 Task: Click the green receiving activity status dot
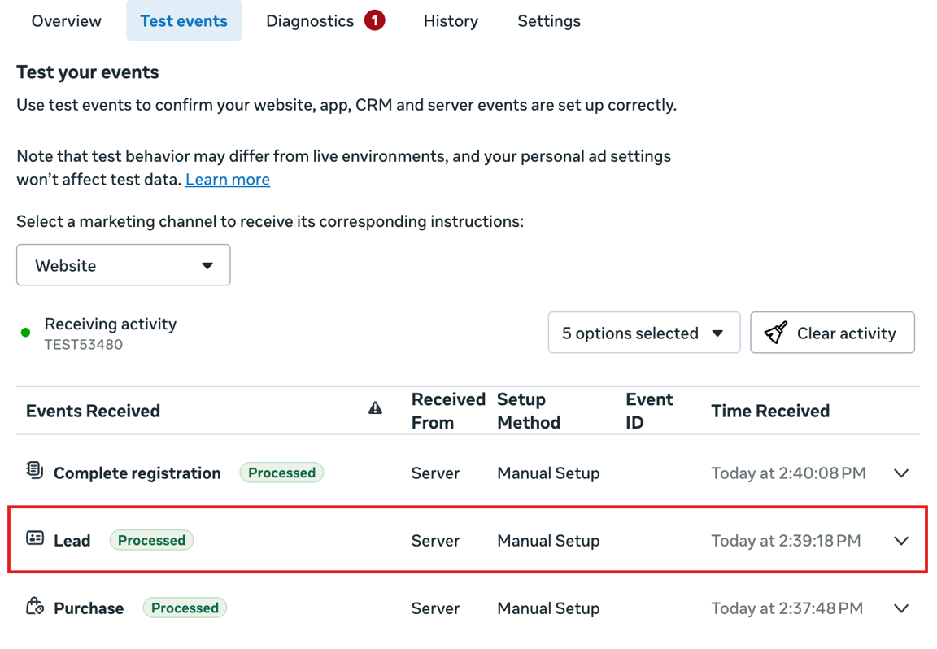[26, 333]
